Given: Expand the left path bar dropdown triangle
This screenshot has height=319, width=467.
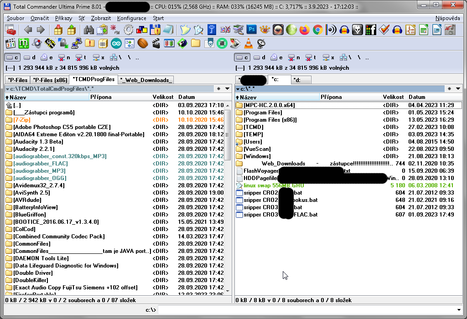Looking at the screenshot, I should [7, 89].
